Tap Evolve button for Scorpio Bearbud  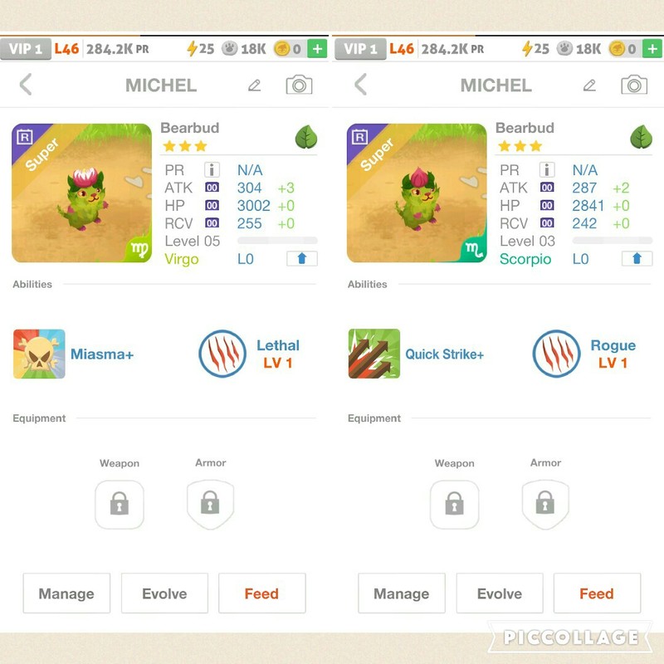(x=500, y=593)
